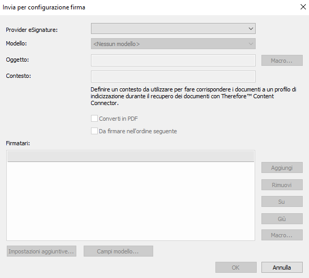Close the Invia per configurazione firma dialog
This screenshot has width=309, height=278.
coord(303,7)
